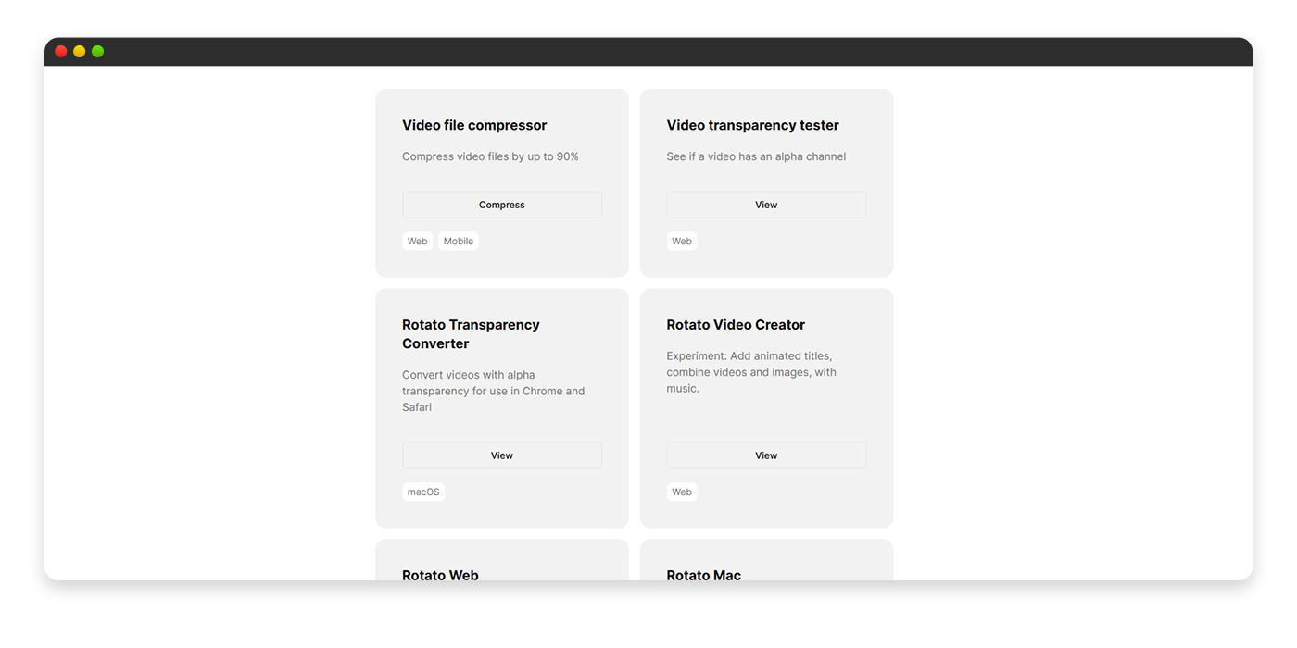The image size is (1297, 648).
Task: Click the 'Convert videos with alpha transparency' description
Action: [x=494, y=391]
